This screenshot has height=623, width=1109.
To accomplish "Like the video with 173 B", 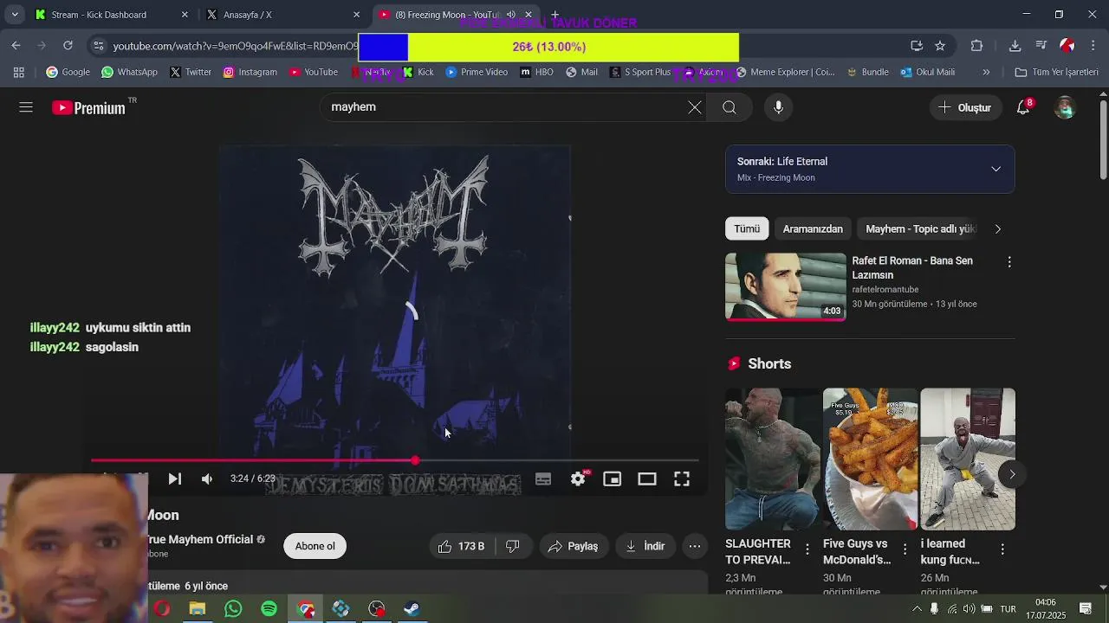I will tap(462, 546).
